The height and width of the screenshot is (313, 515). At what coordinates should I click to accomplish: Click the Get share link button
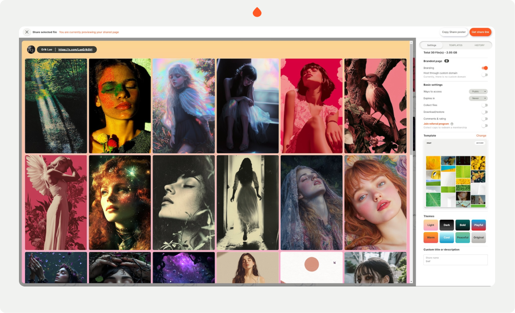pos(480,32)
